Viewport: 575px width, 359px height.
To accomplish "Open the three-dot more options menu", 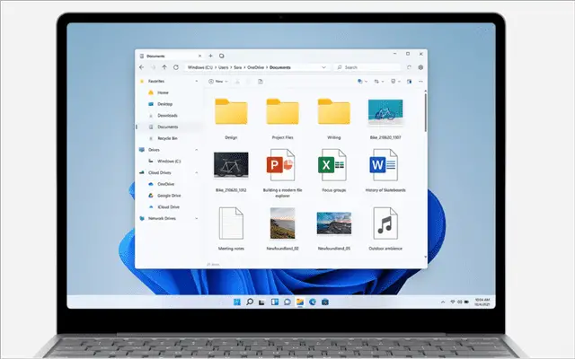I will pos(420,82).
